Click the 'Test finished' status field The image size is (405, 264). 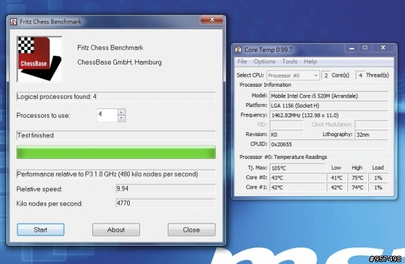tap(116, 135)
